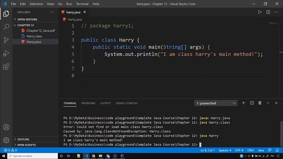Viewport: 283px width, 159px height.
Task: Select Harry.java in the explorer tree
Action: pos(34,42)
